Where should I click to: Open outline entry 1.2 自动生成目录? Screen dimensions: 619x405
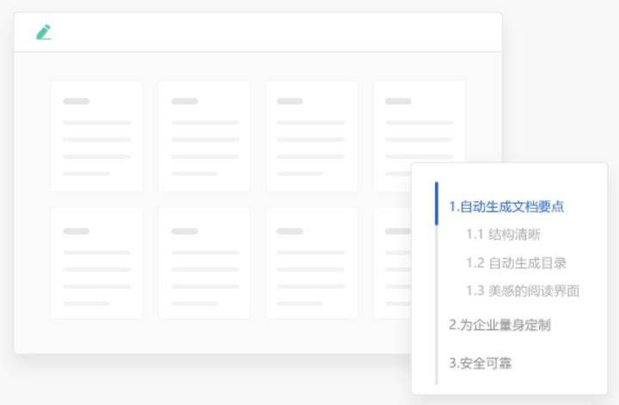517,263
